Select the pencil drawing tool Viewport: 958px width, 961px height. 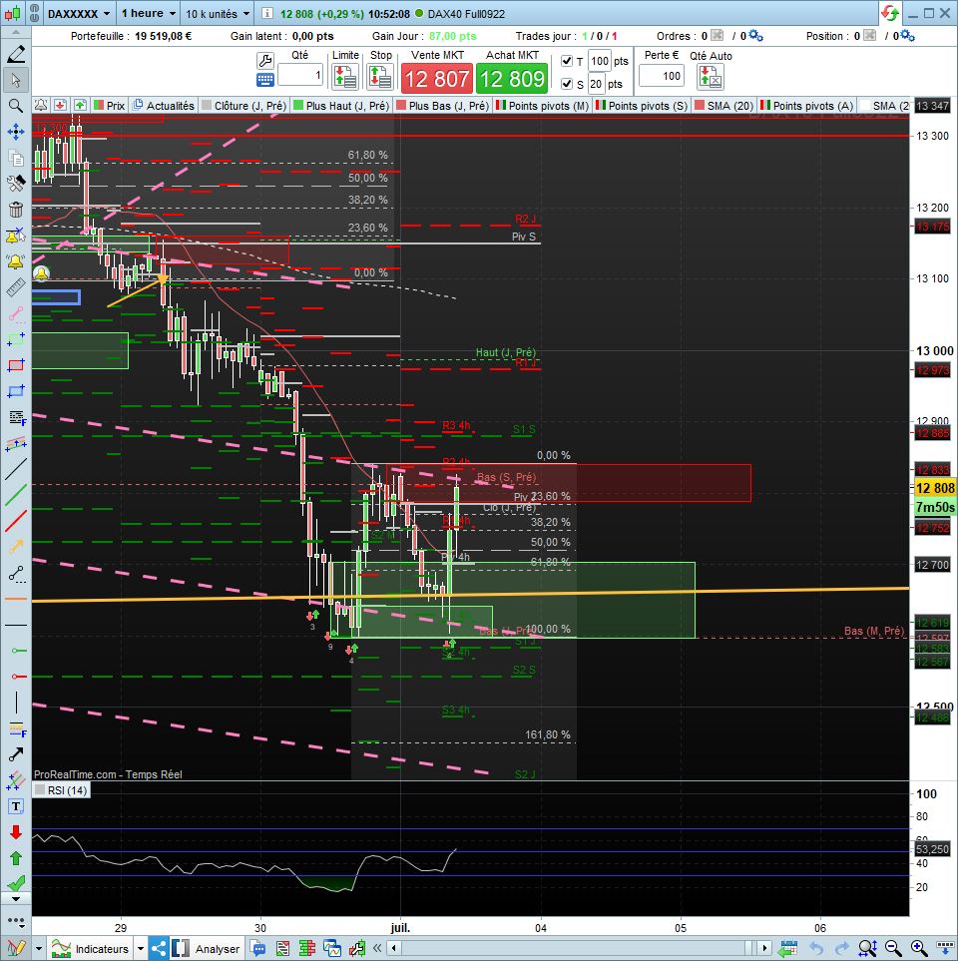click(x=16, y=54)
